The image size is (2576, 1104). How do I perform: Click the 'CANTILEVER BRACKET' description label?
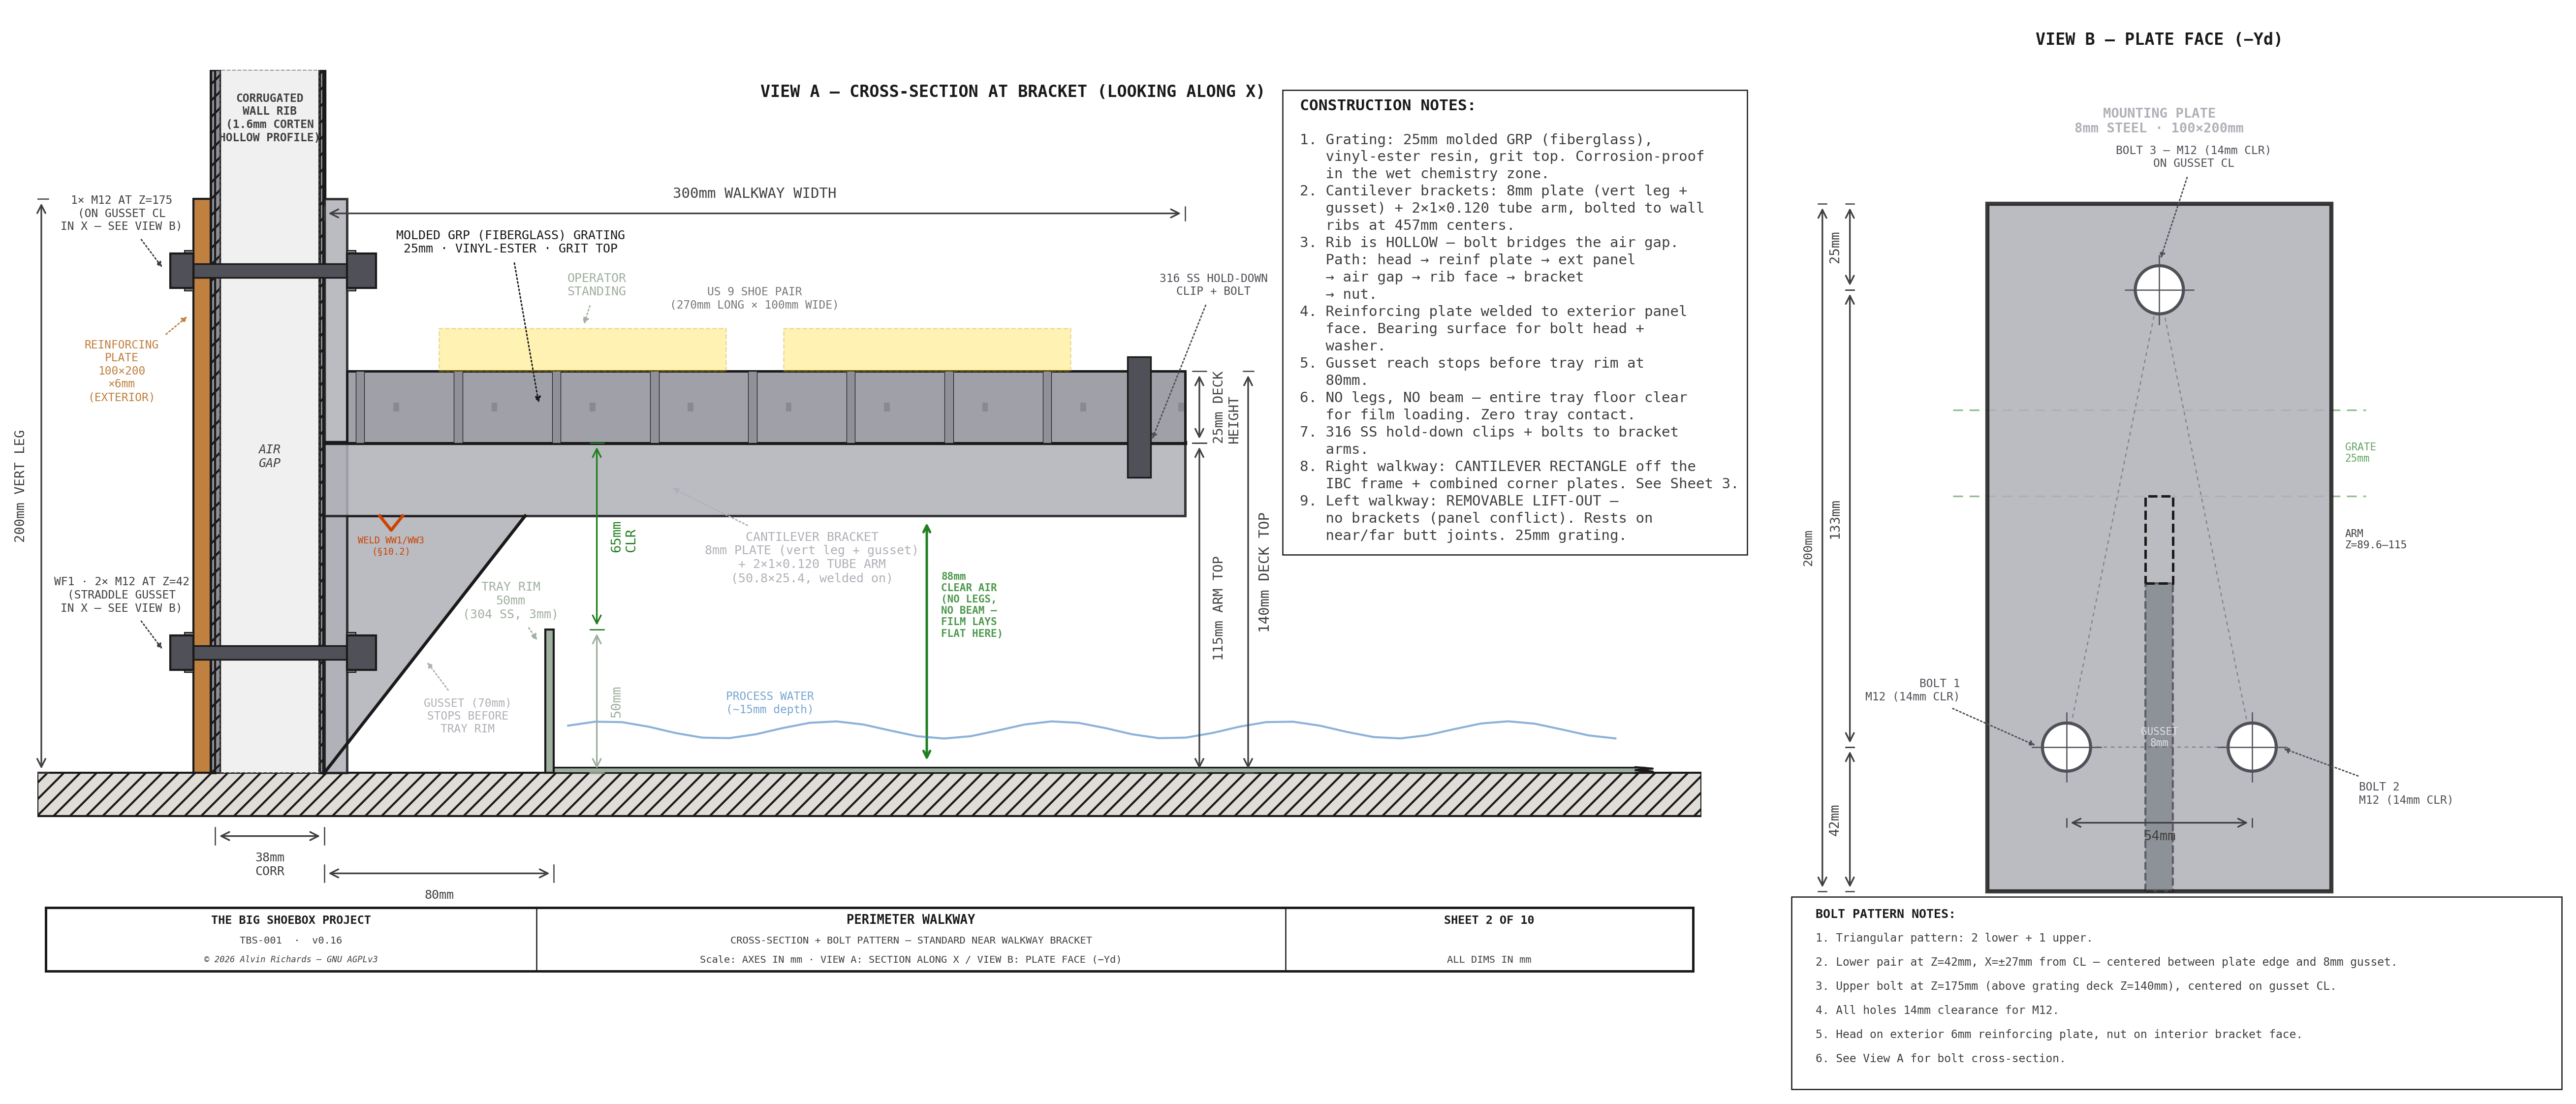point(811,557)
